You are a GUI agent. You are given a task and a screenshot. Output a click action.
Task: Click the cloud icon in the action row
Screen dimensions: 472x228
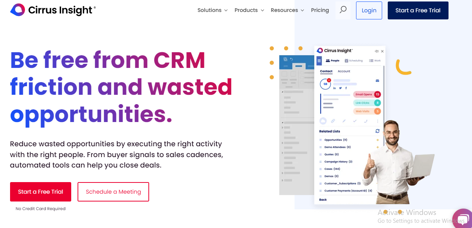(x=323, y=121)
